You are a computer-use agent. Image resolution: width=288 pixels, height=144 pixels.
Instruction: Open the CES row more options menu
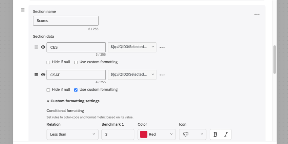[162, 47]
